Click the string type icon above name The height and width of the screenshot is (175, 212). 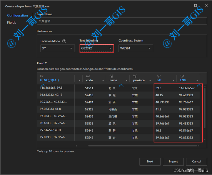click(111, 76)
